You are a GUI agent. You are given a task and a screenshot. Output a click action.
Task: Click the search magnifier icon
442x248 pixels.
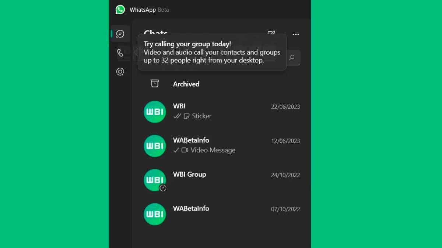(292, 57)
